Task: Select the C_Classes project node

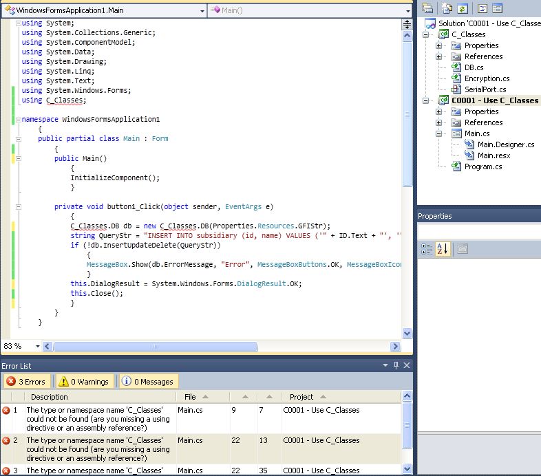Action: point(468,34)
